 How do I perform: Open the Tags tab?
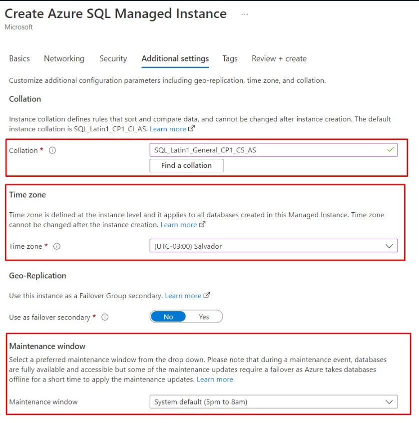(230, 58)
